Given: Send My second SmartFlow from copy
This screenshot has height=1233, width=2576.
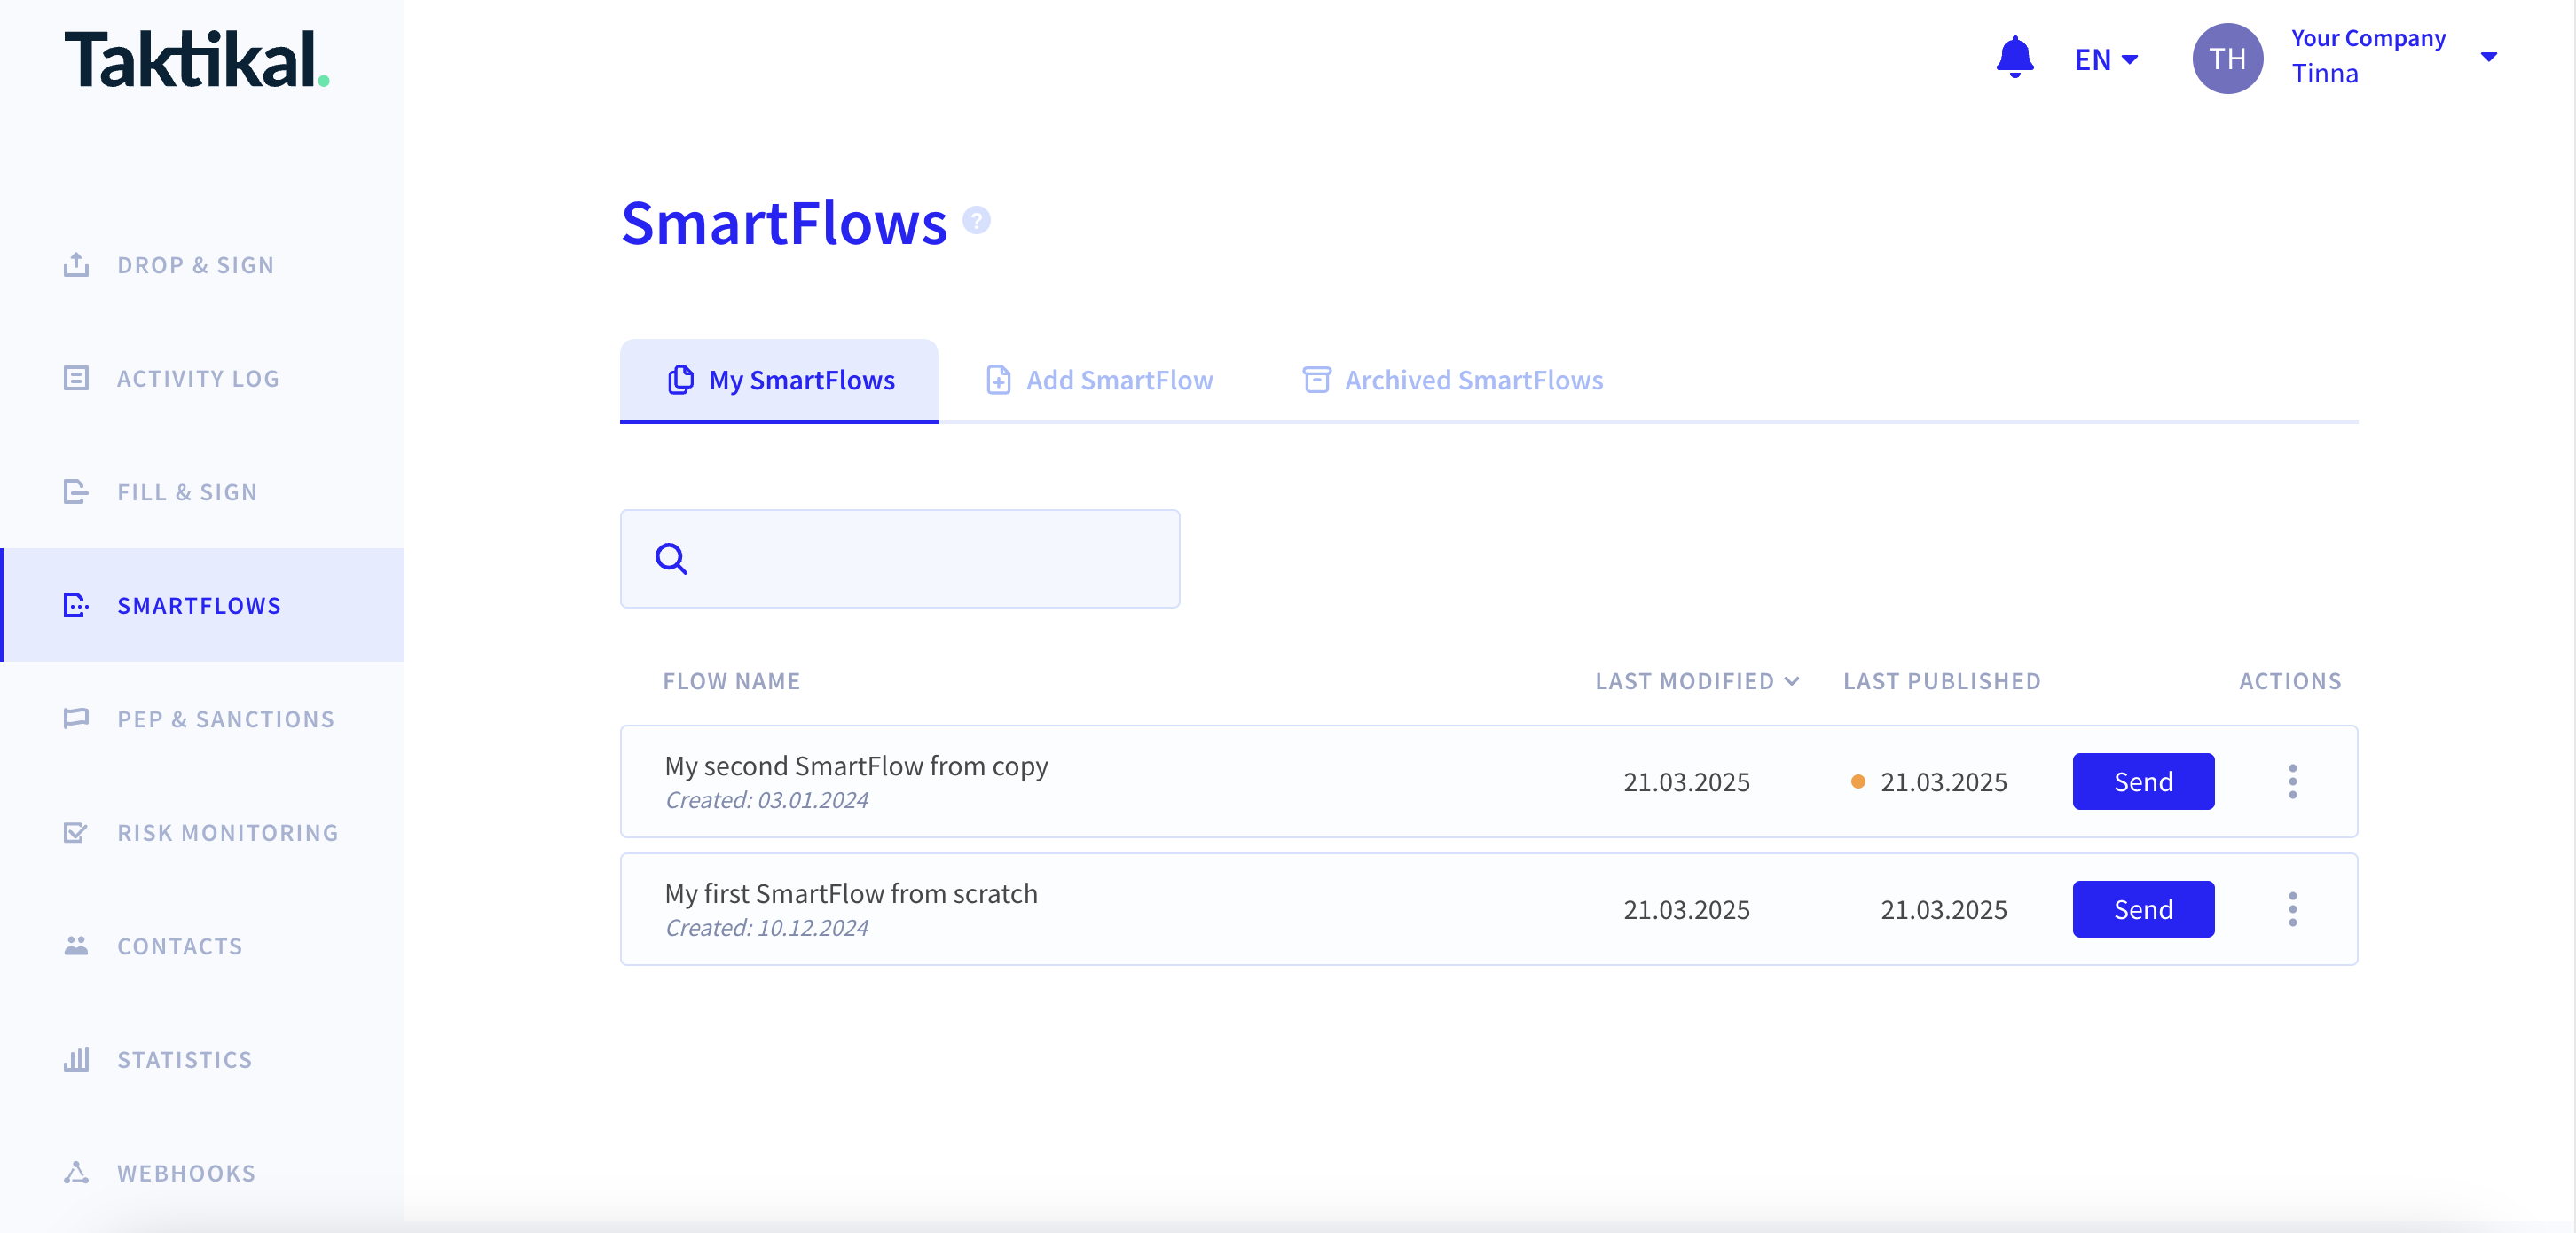Looking at the screenshot, I should 2143,781.
